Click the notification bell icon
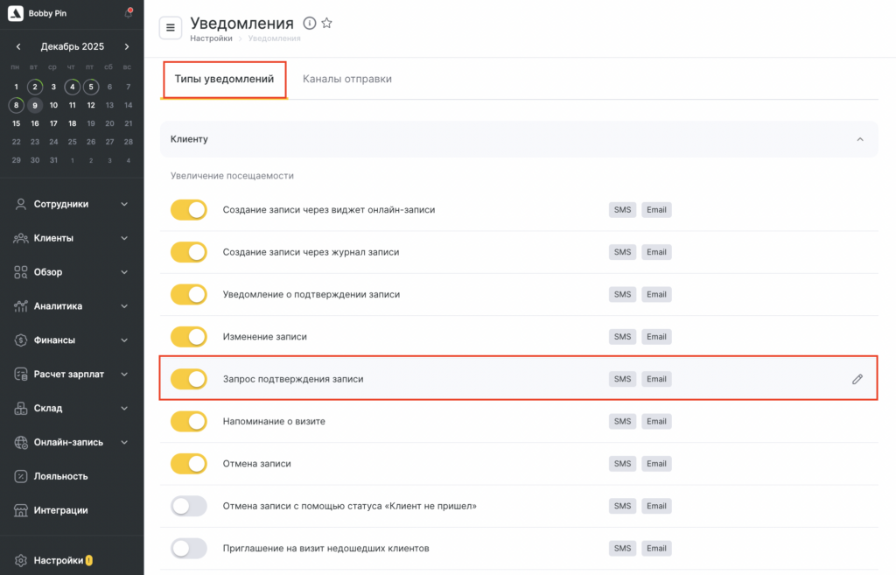 pos(129,13)
